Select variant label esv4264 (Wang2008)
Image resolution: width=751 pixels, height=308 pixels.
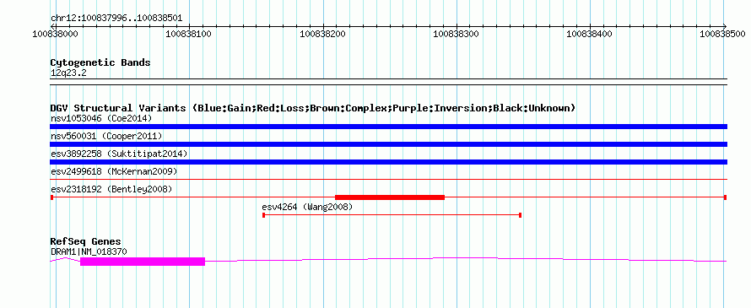point(307,207)
